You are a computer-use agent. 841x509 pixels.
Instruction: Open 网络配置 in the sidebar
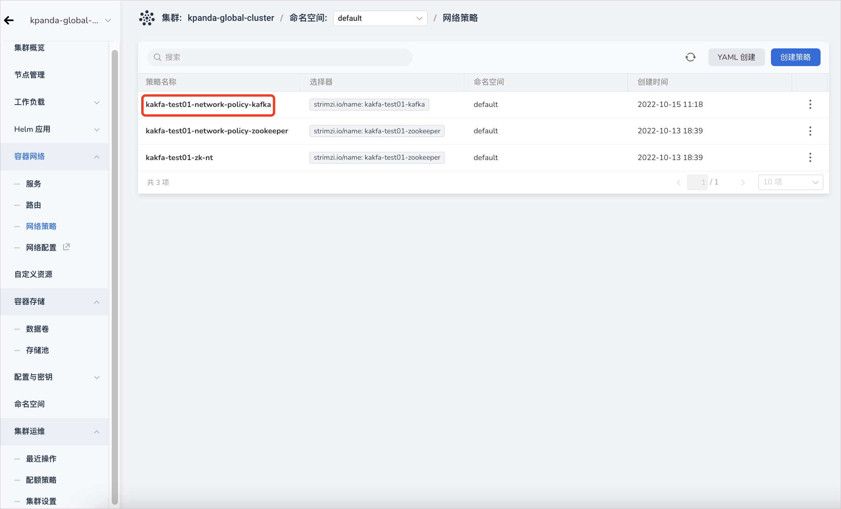pyautogui.click(x=41, y=247)
